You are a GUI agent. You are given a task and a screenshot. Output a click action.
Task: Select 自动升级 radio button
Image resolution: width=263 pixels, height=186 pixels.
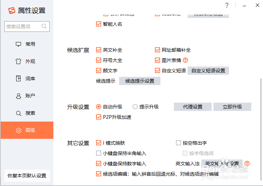[x=98, y=106]
